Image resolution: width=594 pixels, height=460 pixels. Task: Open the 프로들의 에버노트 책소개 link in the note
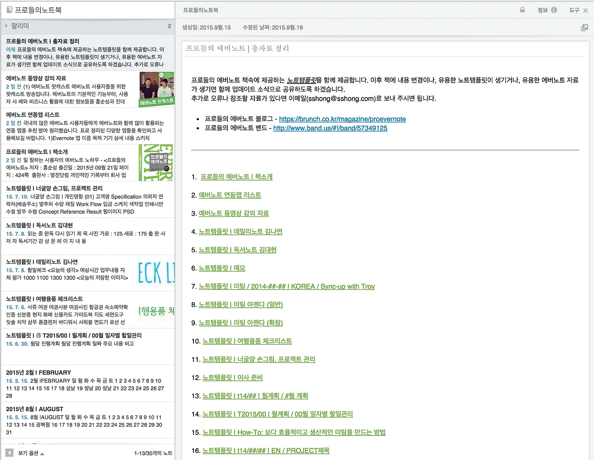(236, 177)
